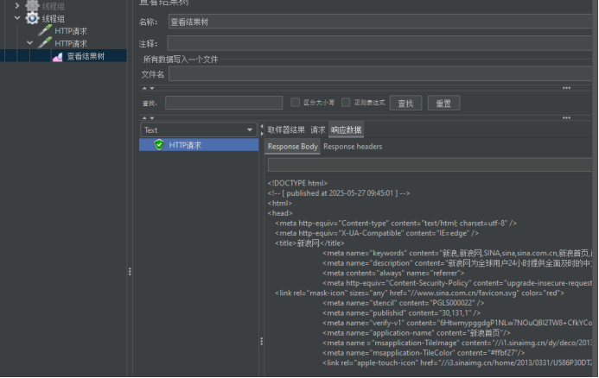Click the grayed gear icon of the collapsed 线程组

coord(32,5)
